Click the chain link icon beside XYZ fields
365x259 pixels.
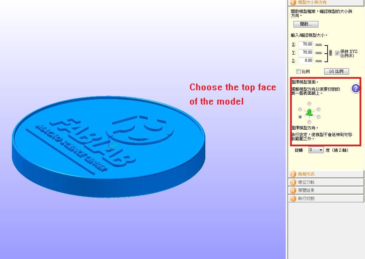pyautogui.click(x=331, y=53)
